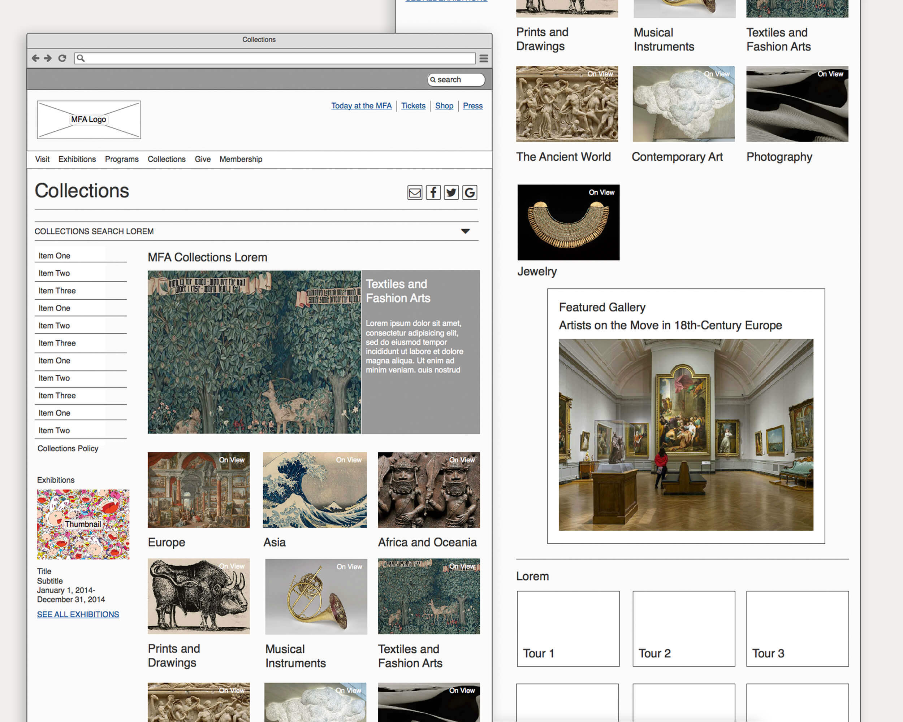Open the Give menu
903x722 pixels.
203,159
